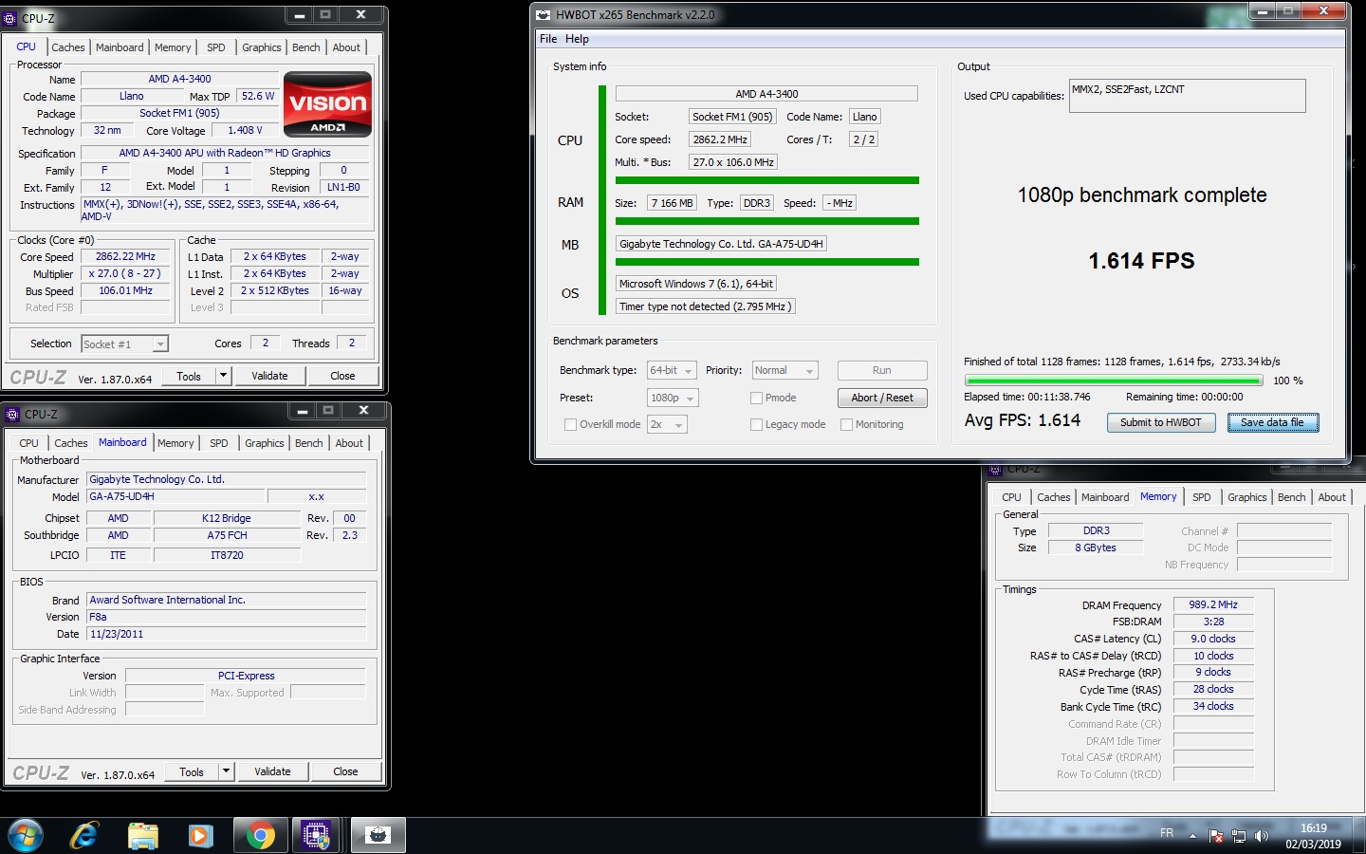
Task: Click HWBOT x265 title bar icon
Action: pos(543,14)
